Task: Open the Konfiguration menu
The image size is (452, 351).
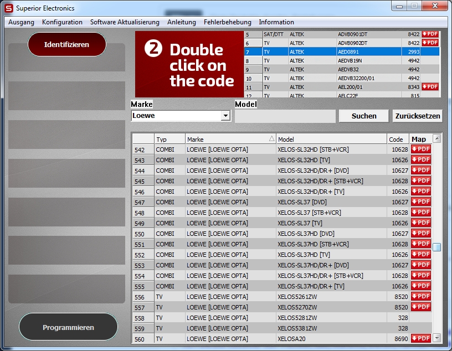Action: coord(62,22)
